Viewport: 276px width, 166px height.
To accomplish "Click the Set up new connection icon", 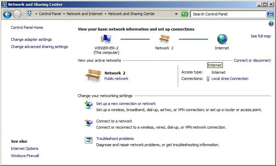I will coord(89,105).
